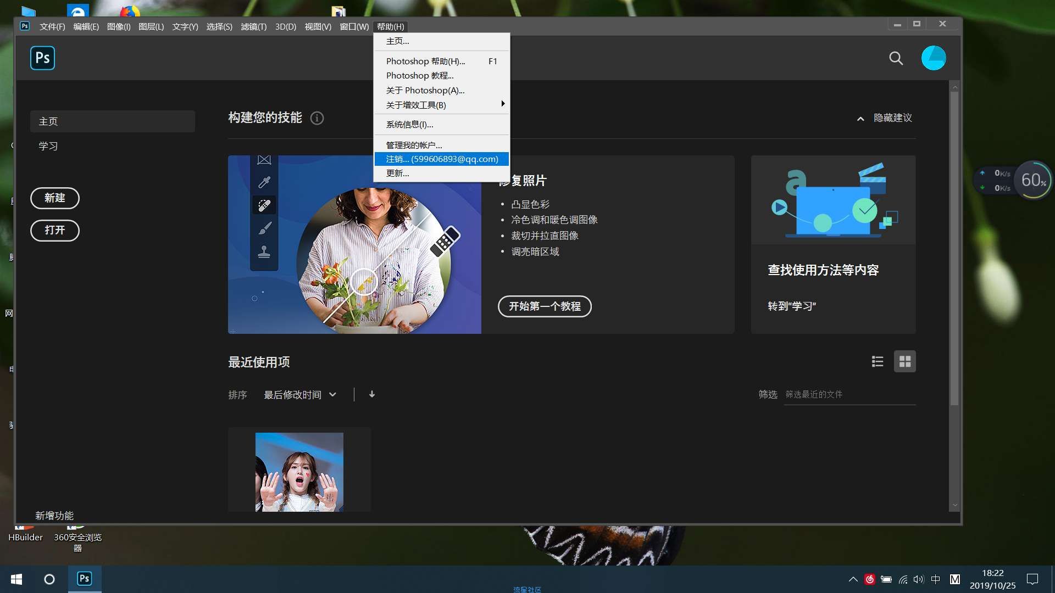
Task: Open the Wi-Fi network tray icon
Action: coord(903,579)
